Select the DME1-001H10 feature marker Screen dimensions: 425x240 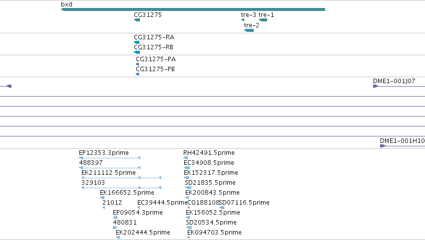point(383,146)
